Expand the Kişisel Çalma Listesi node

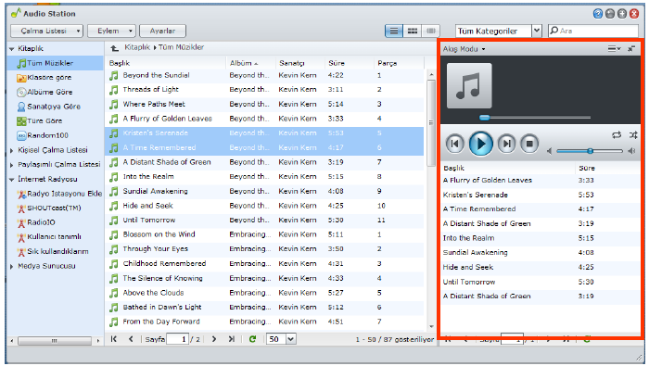pyautogui.click(x=12, y=150)
